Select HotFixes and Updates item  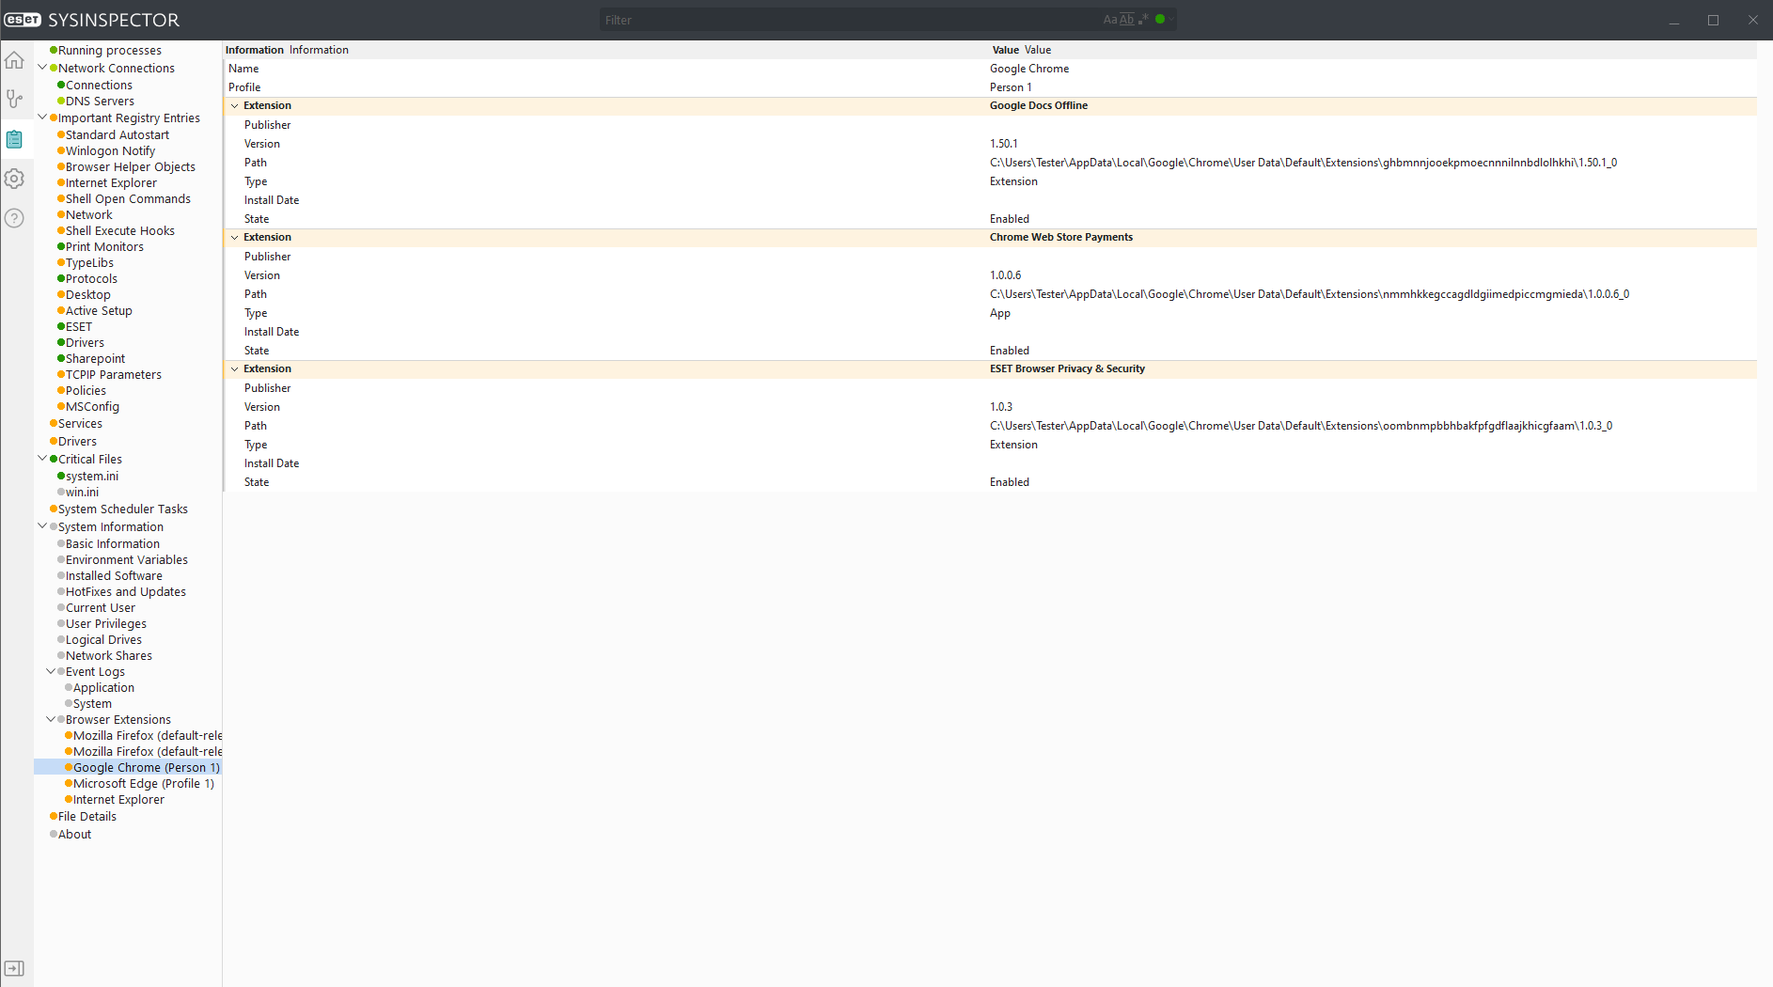[126, 592]
